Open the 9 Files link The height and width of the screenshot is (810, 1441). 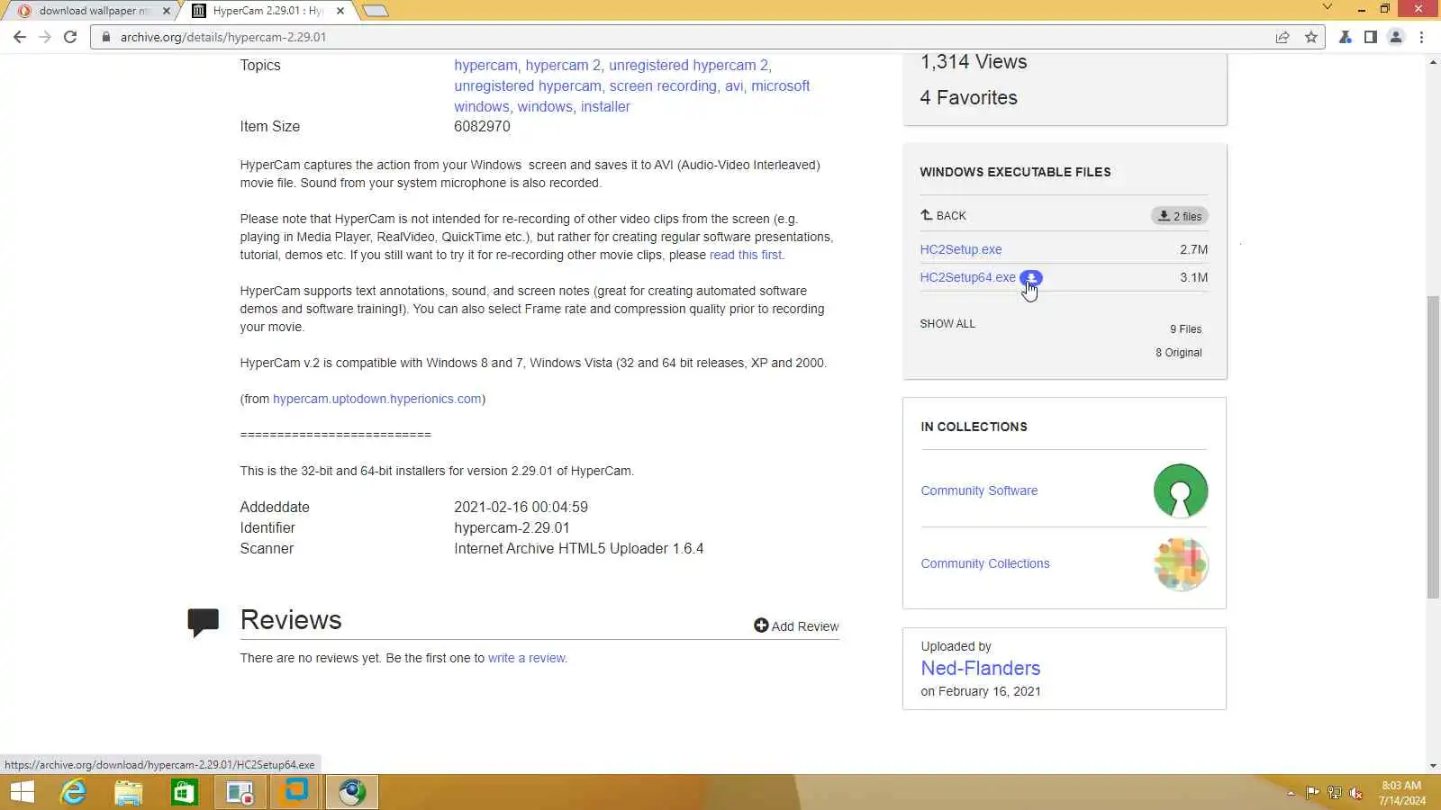[1185, 329]
